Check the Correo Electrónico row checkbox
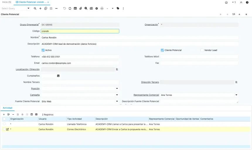The image size is (252, 150). click(x=4, y=129)
